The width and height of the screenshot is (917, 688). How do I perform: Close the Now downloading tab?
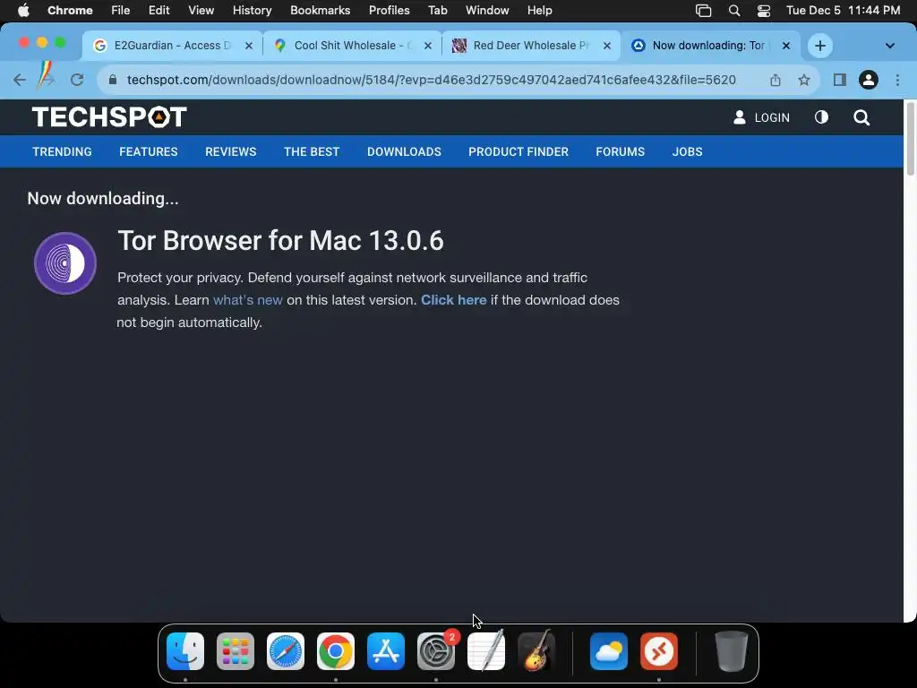click(x=786, y=46)
